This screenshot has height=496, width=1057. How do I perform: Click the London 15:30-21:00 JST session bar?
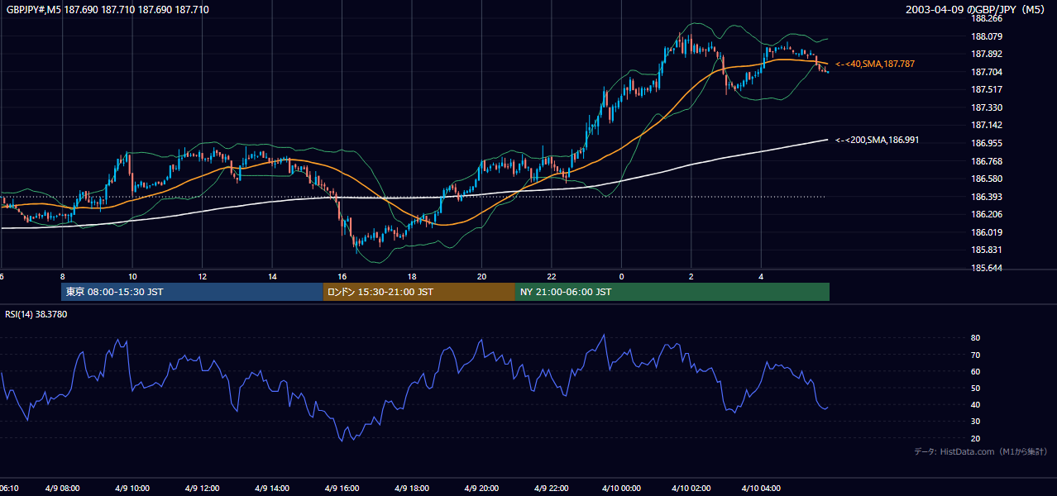(x=418, y=292)
